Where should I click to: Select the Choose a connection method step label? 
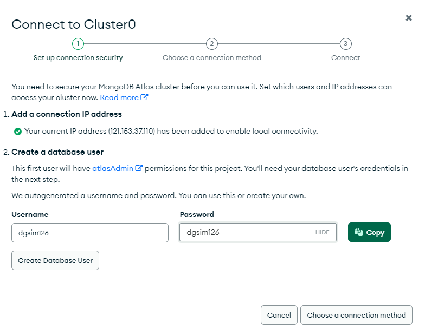click(211, 57)
